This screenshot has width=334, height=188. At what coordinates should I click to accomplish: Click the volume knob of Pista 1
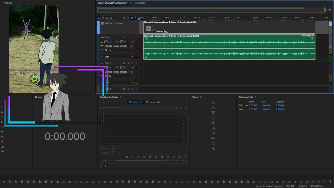coord(106,42)
